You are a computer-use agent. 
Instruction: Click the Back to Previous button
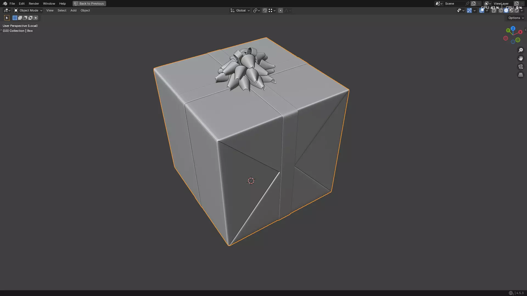(x=89, y=4)
